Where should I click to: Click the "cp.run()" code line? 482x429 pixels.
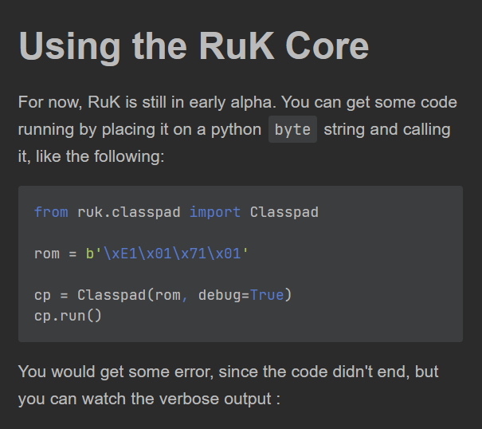[x=68, y=315]
